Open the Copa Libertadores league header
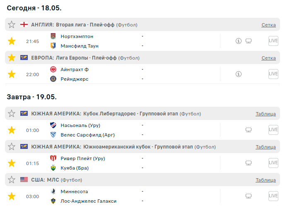The width and height of the screenshot is (285, 206). point(111,114)
